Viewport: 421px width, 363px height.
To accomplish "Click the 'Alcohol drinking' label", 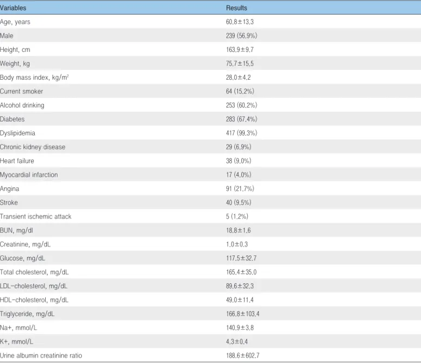I will [22, 105].
